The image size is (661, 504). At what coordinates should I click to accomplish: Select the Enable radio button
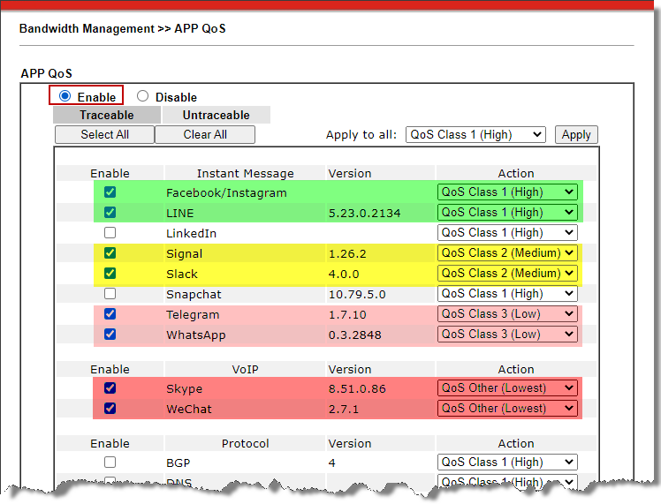pos(65,96)
